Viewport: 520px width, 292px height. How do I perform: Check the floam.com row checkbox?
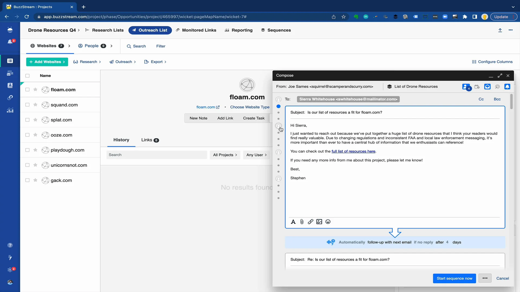(27, 89)
